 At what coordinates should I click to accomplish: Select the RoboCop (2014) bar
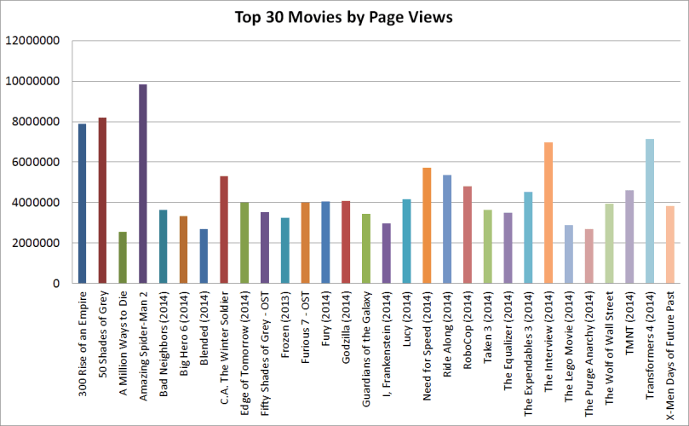[467, 235]
